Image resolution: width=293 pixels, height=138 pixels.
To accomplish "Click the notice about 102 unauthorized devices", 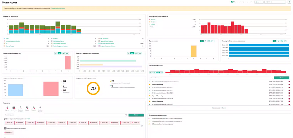I will point(167,118).
